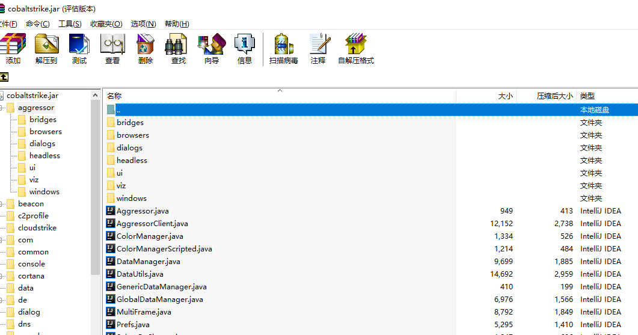638x335 pixels.
Task: Click the dialogs folder icon in file list
Action: pyautogui.click(x=111, y=147)
